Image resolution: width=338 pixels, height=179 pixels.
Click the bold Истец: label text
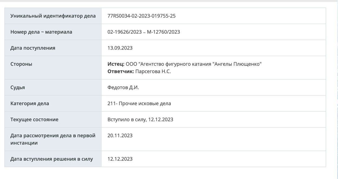[116, 64]
